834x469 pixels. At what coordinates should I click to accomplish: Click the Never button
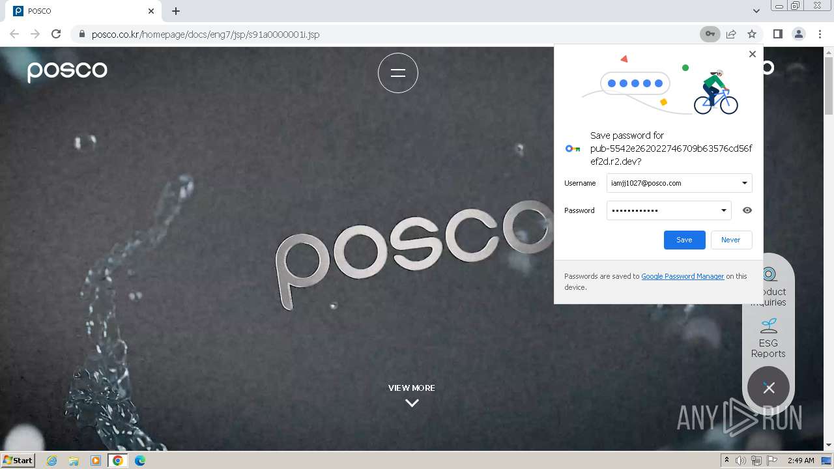pyautogui.click(x=731, y=240)
